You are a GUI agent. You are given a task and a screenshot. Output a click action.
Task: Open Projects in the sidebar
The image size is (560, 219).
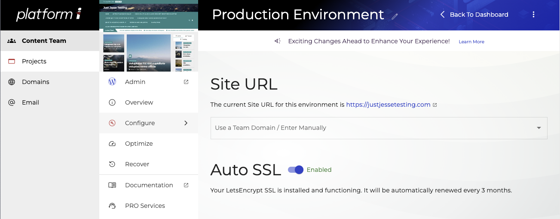[x=34, y=61]
